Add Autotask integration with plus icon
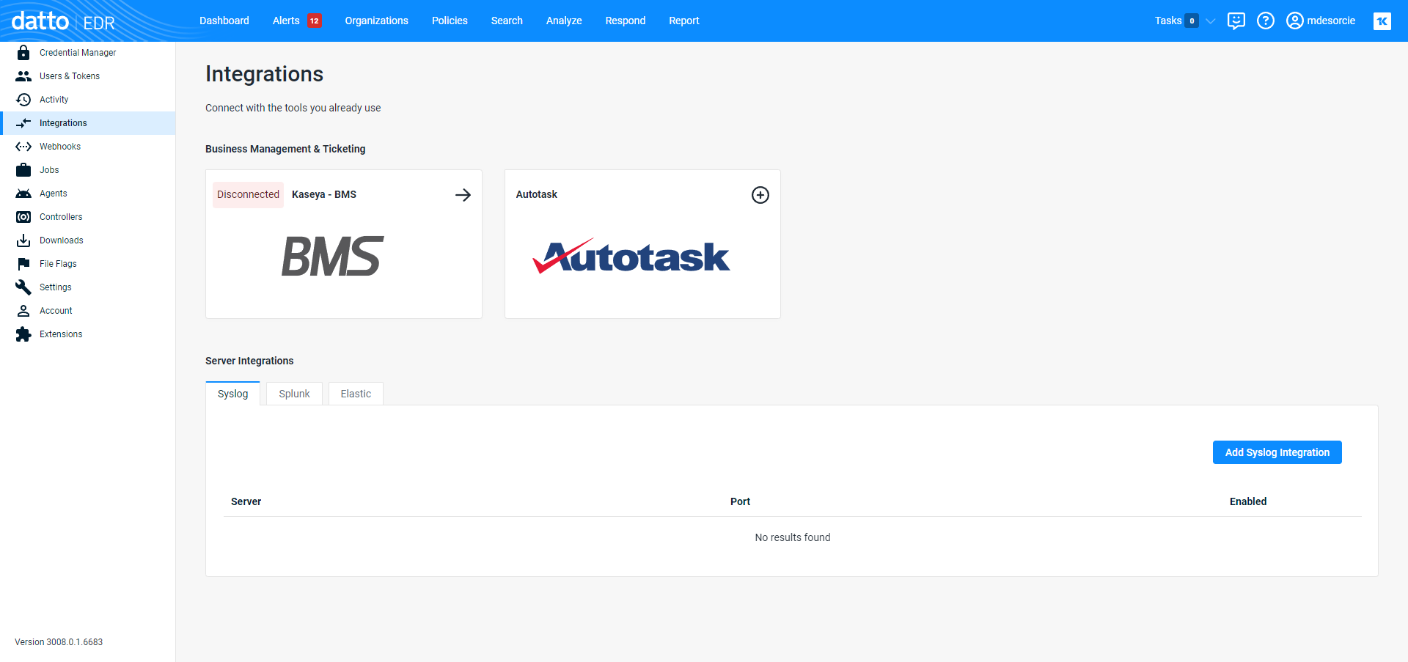 (760, 195)
